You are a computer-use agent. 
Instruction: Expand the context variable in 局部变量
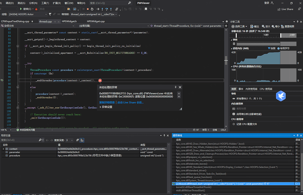point(3,149)
